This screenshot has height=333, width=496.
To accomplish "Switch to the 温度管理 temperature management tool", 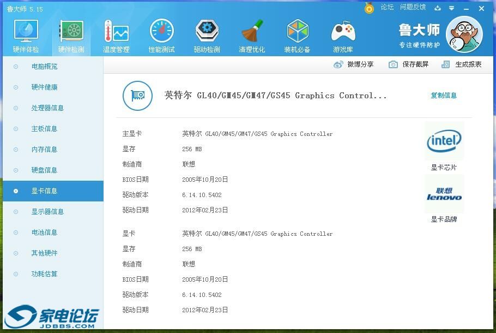I will coord(116,34).
